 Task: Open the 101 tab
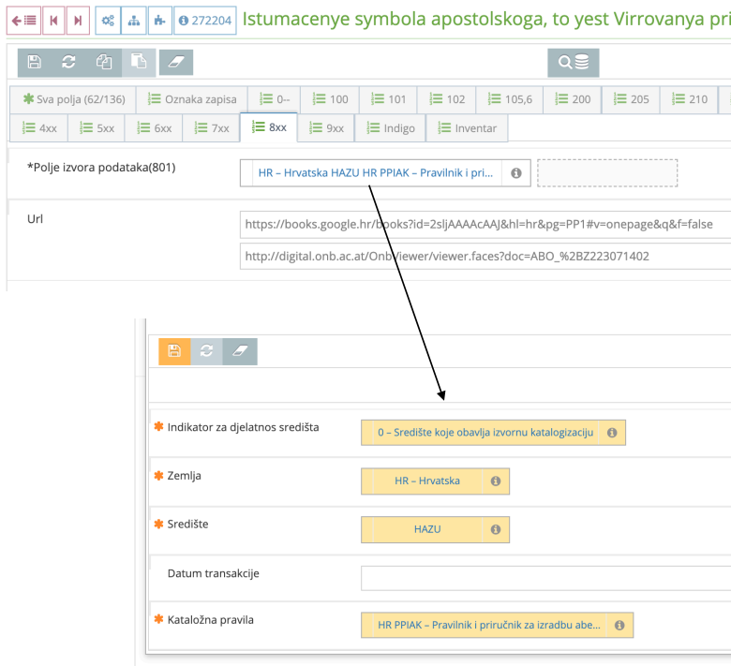(x=388, y=99)
